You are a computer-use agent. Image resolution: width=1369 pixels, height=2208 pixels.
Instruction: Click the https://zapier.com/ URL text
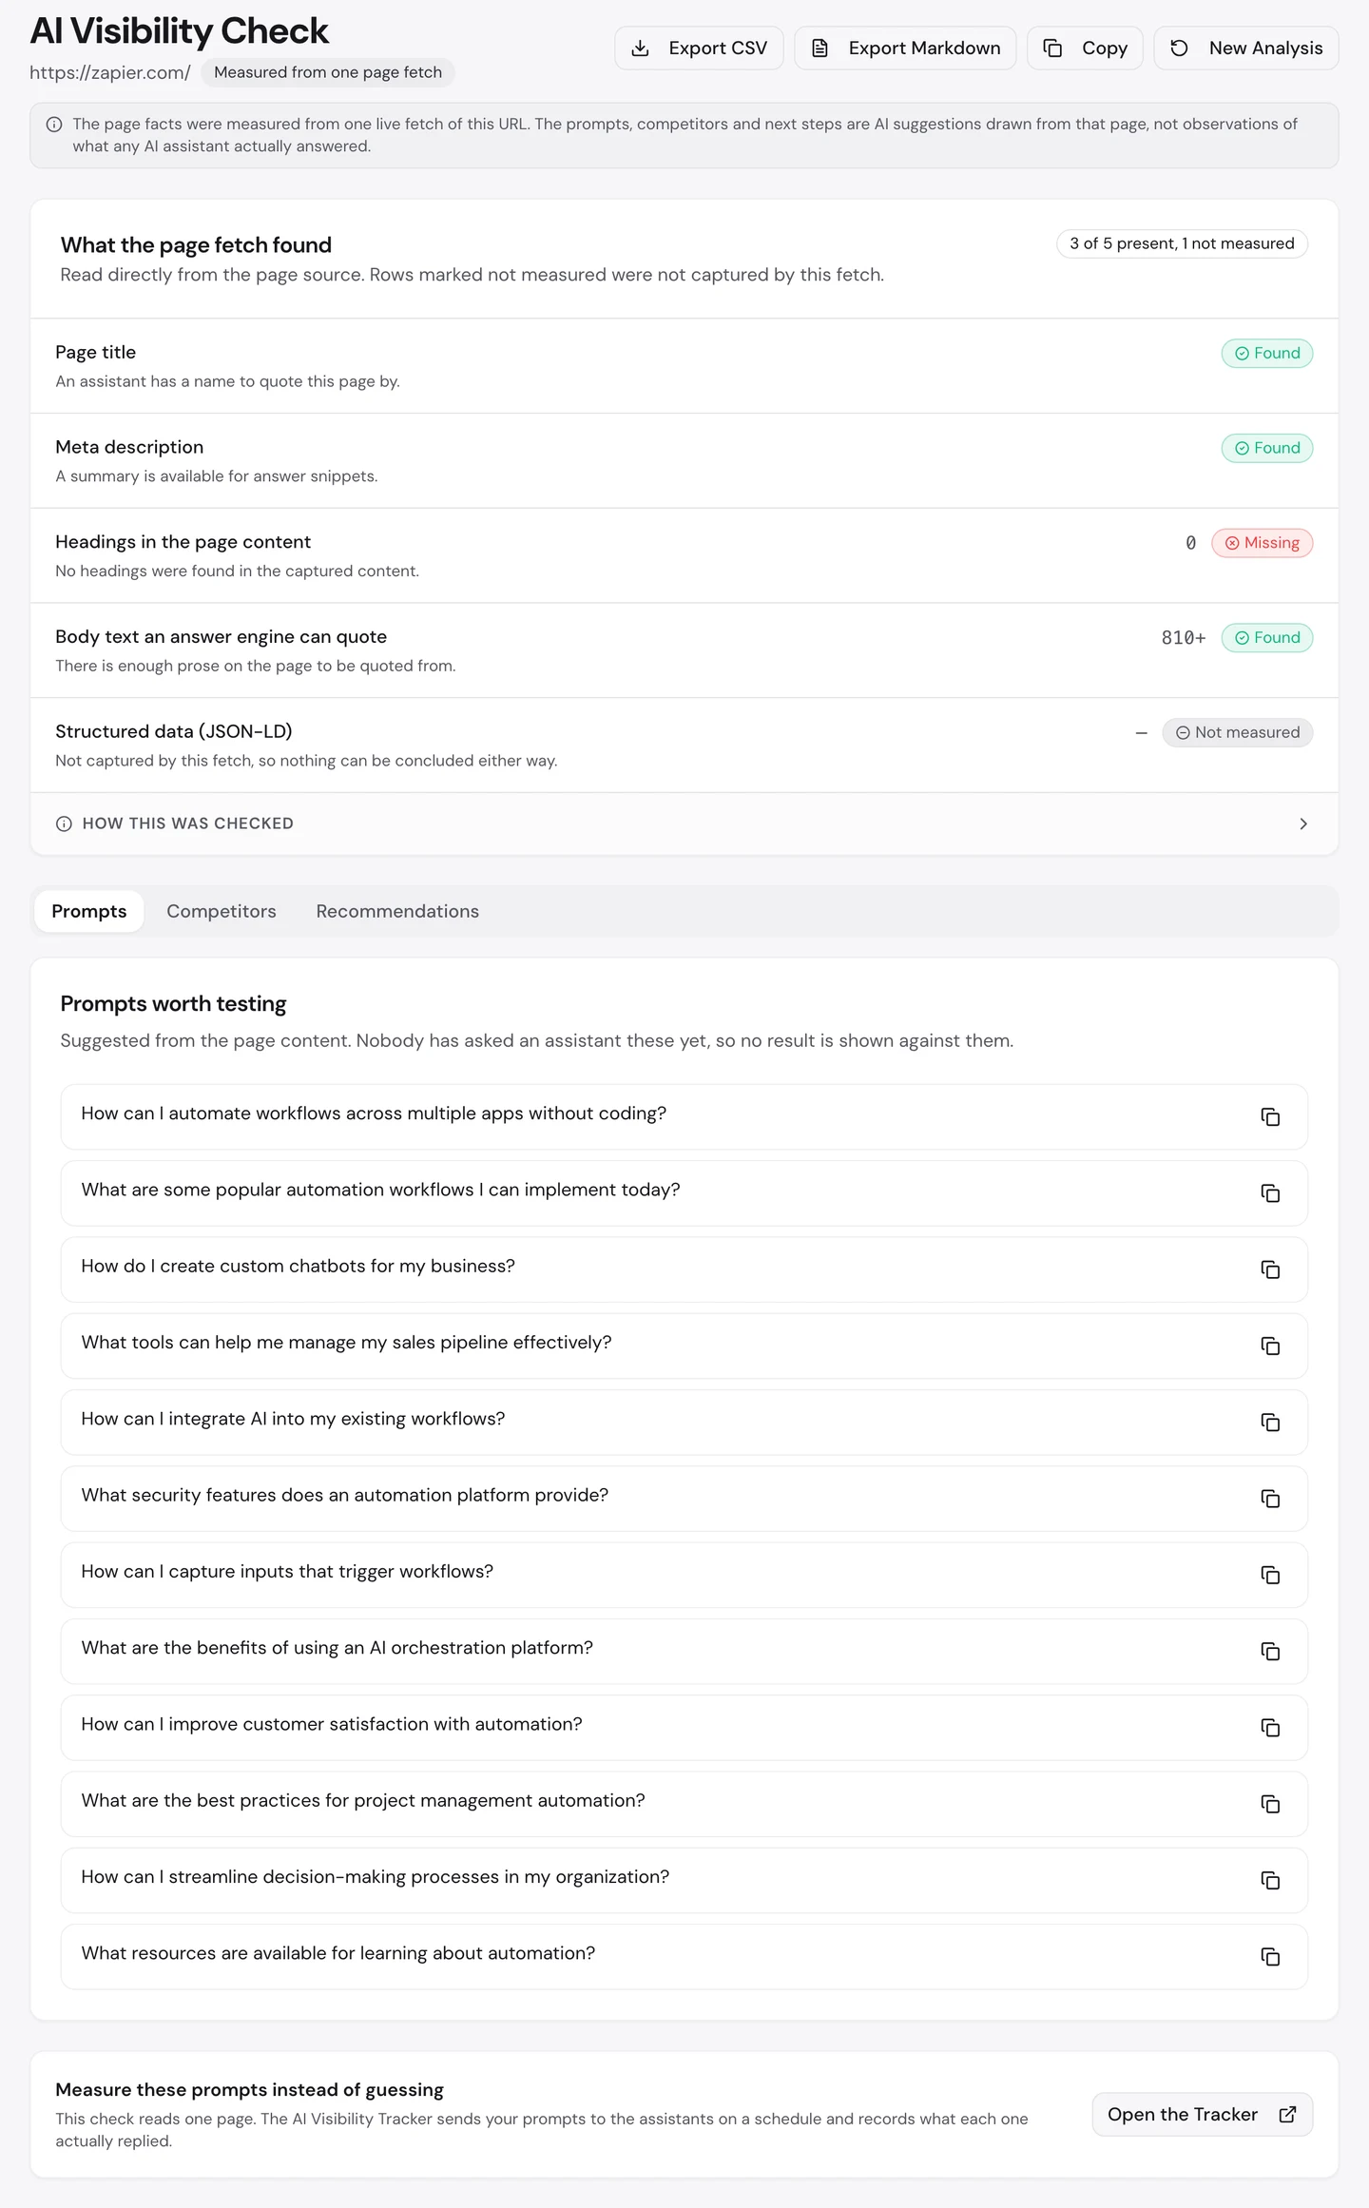click(110, 72)
